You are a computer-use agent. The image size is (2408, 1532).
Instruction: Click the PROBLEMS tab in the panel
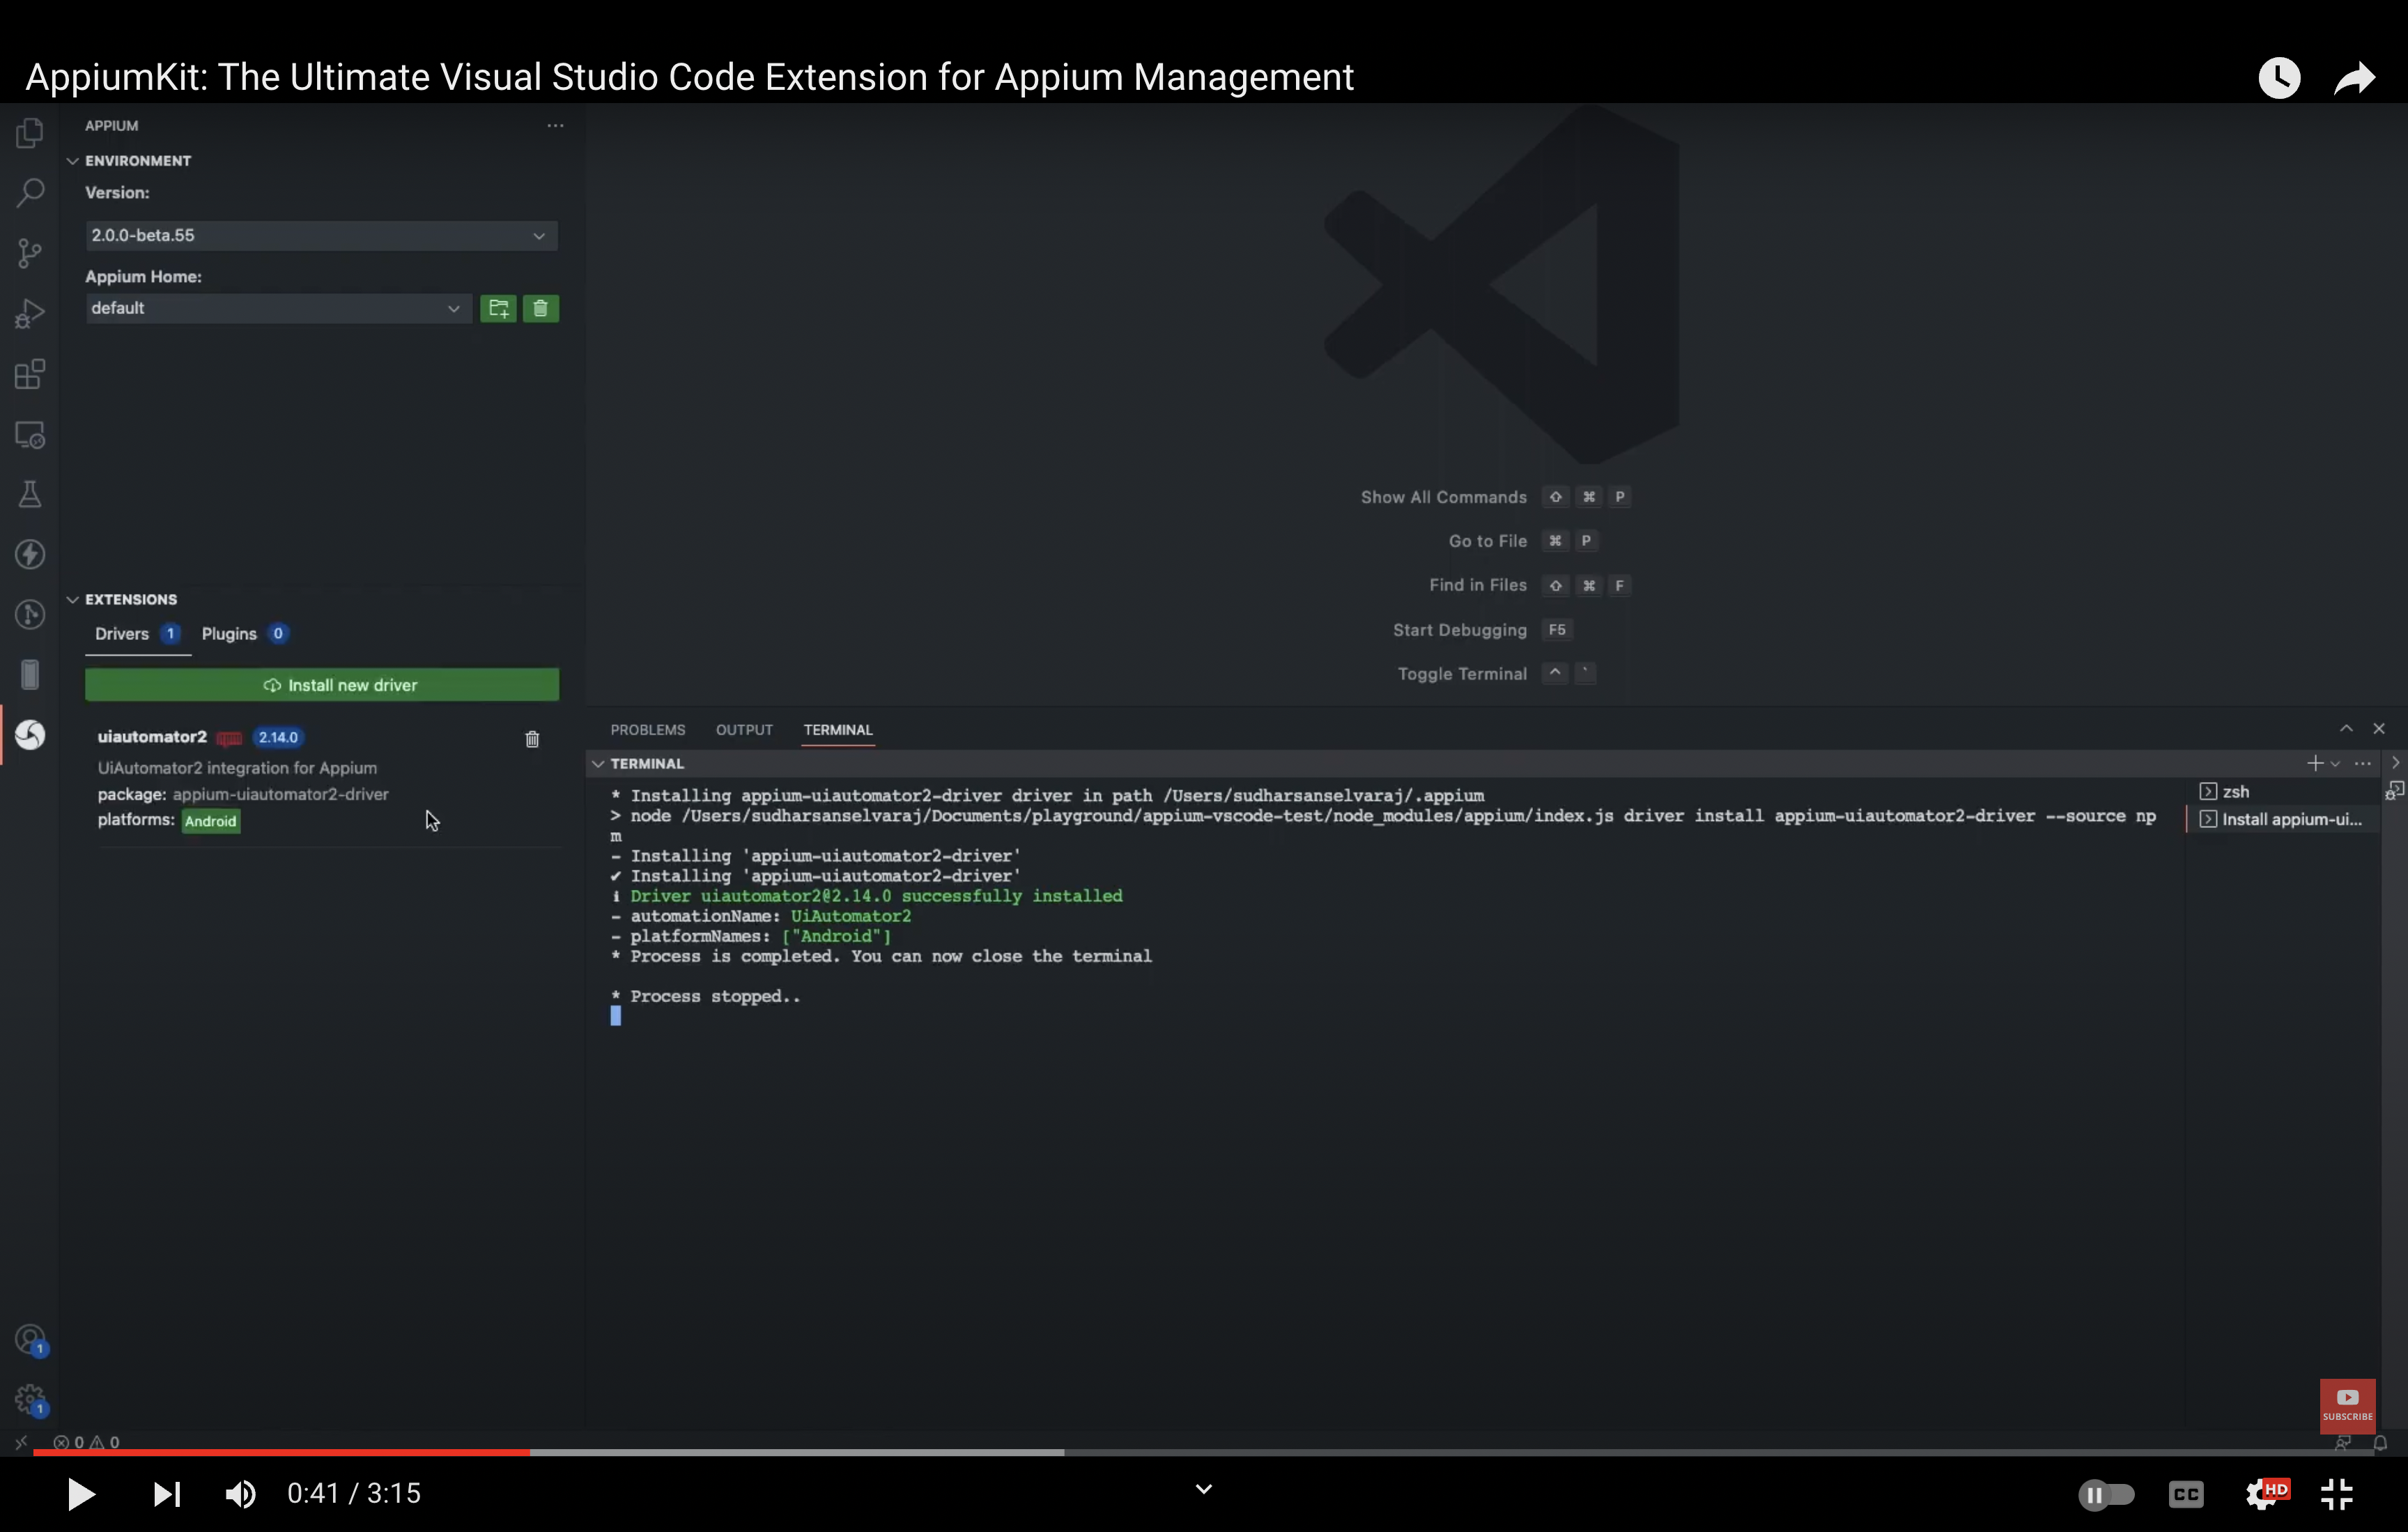(x=647, y=730)
